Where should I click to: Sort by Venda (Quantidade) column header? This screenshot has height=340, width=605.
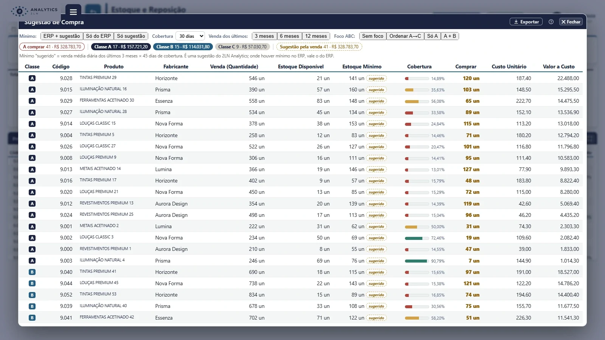click(x=234, y=66)
